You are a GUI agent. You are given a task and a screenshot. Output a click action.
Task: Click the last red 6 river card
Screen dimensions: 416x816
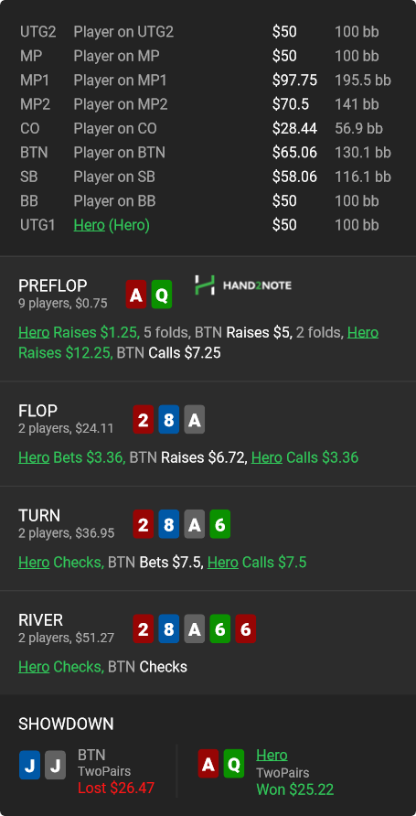click(245, 628)
